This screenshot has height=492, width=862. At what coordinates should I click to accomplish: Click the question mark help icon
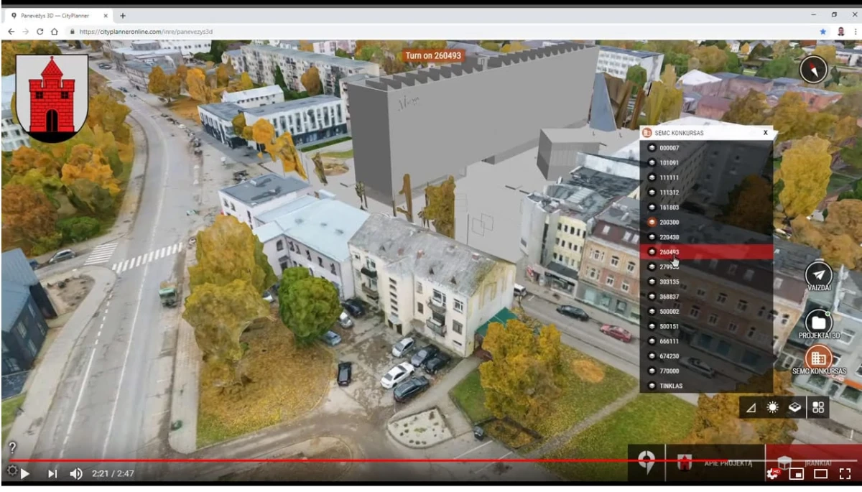tap(12, 447)
